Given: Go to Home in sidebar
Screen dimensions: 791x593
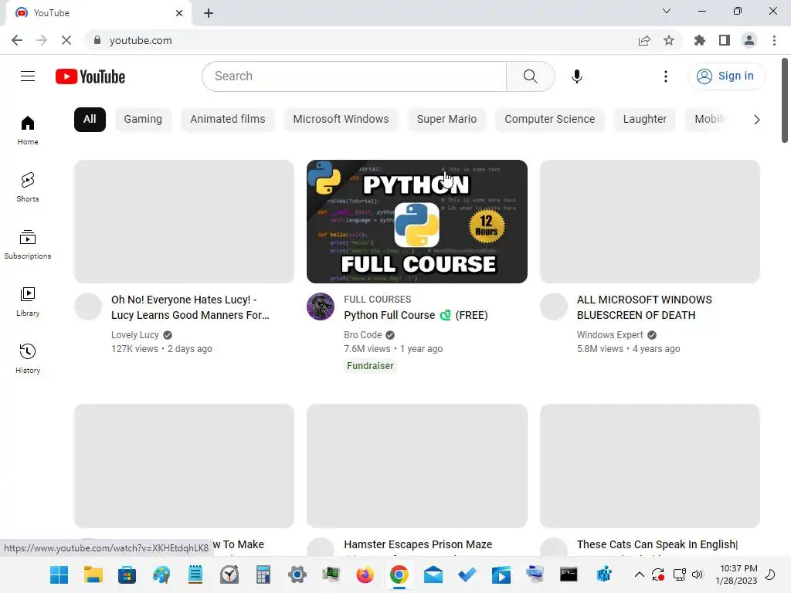Looking at the screenshot, I should click(x=28, y=130).
